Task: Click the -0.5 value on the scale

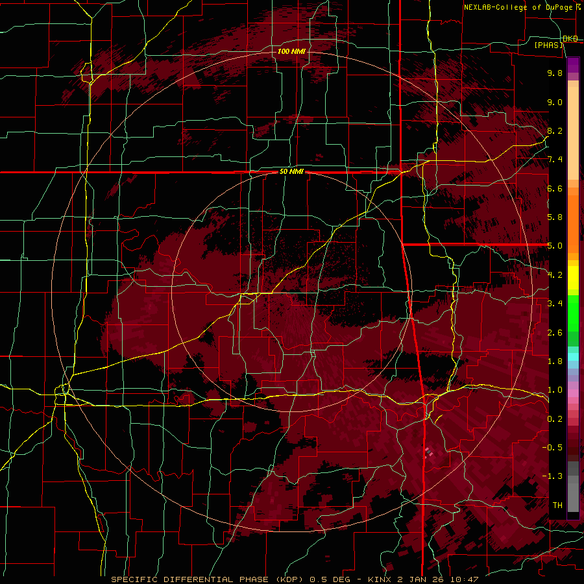Action: (552, 448)
